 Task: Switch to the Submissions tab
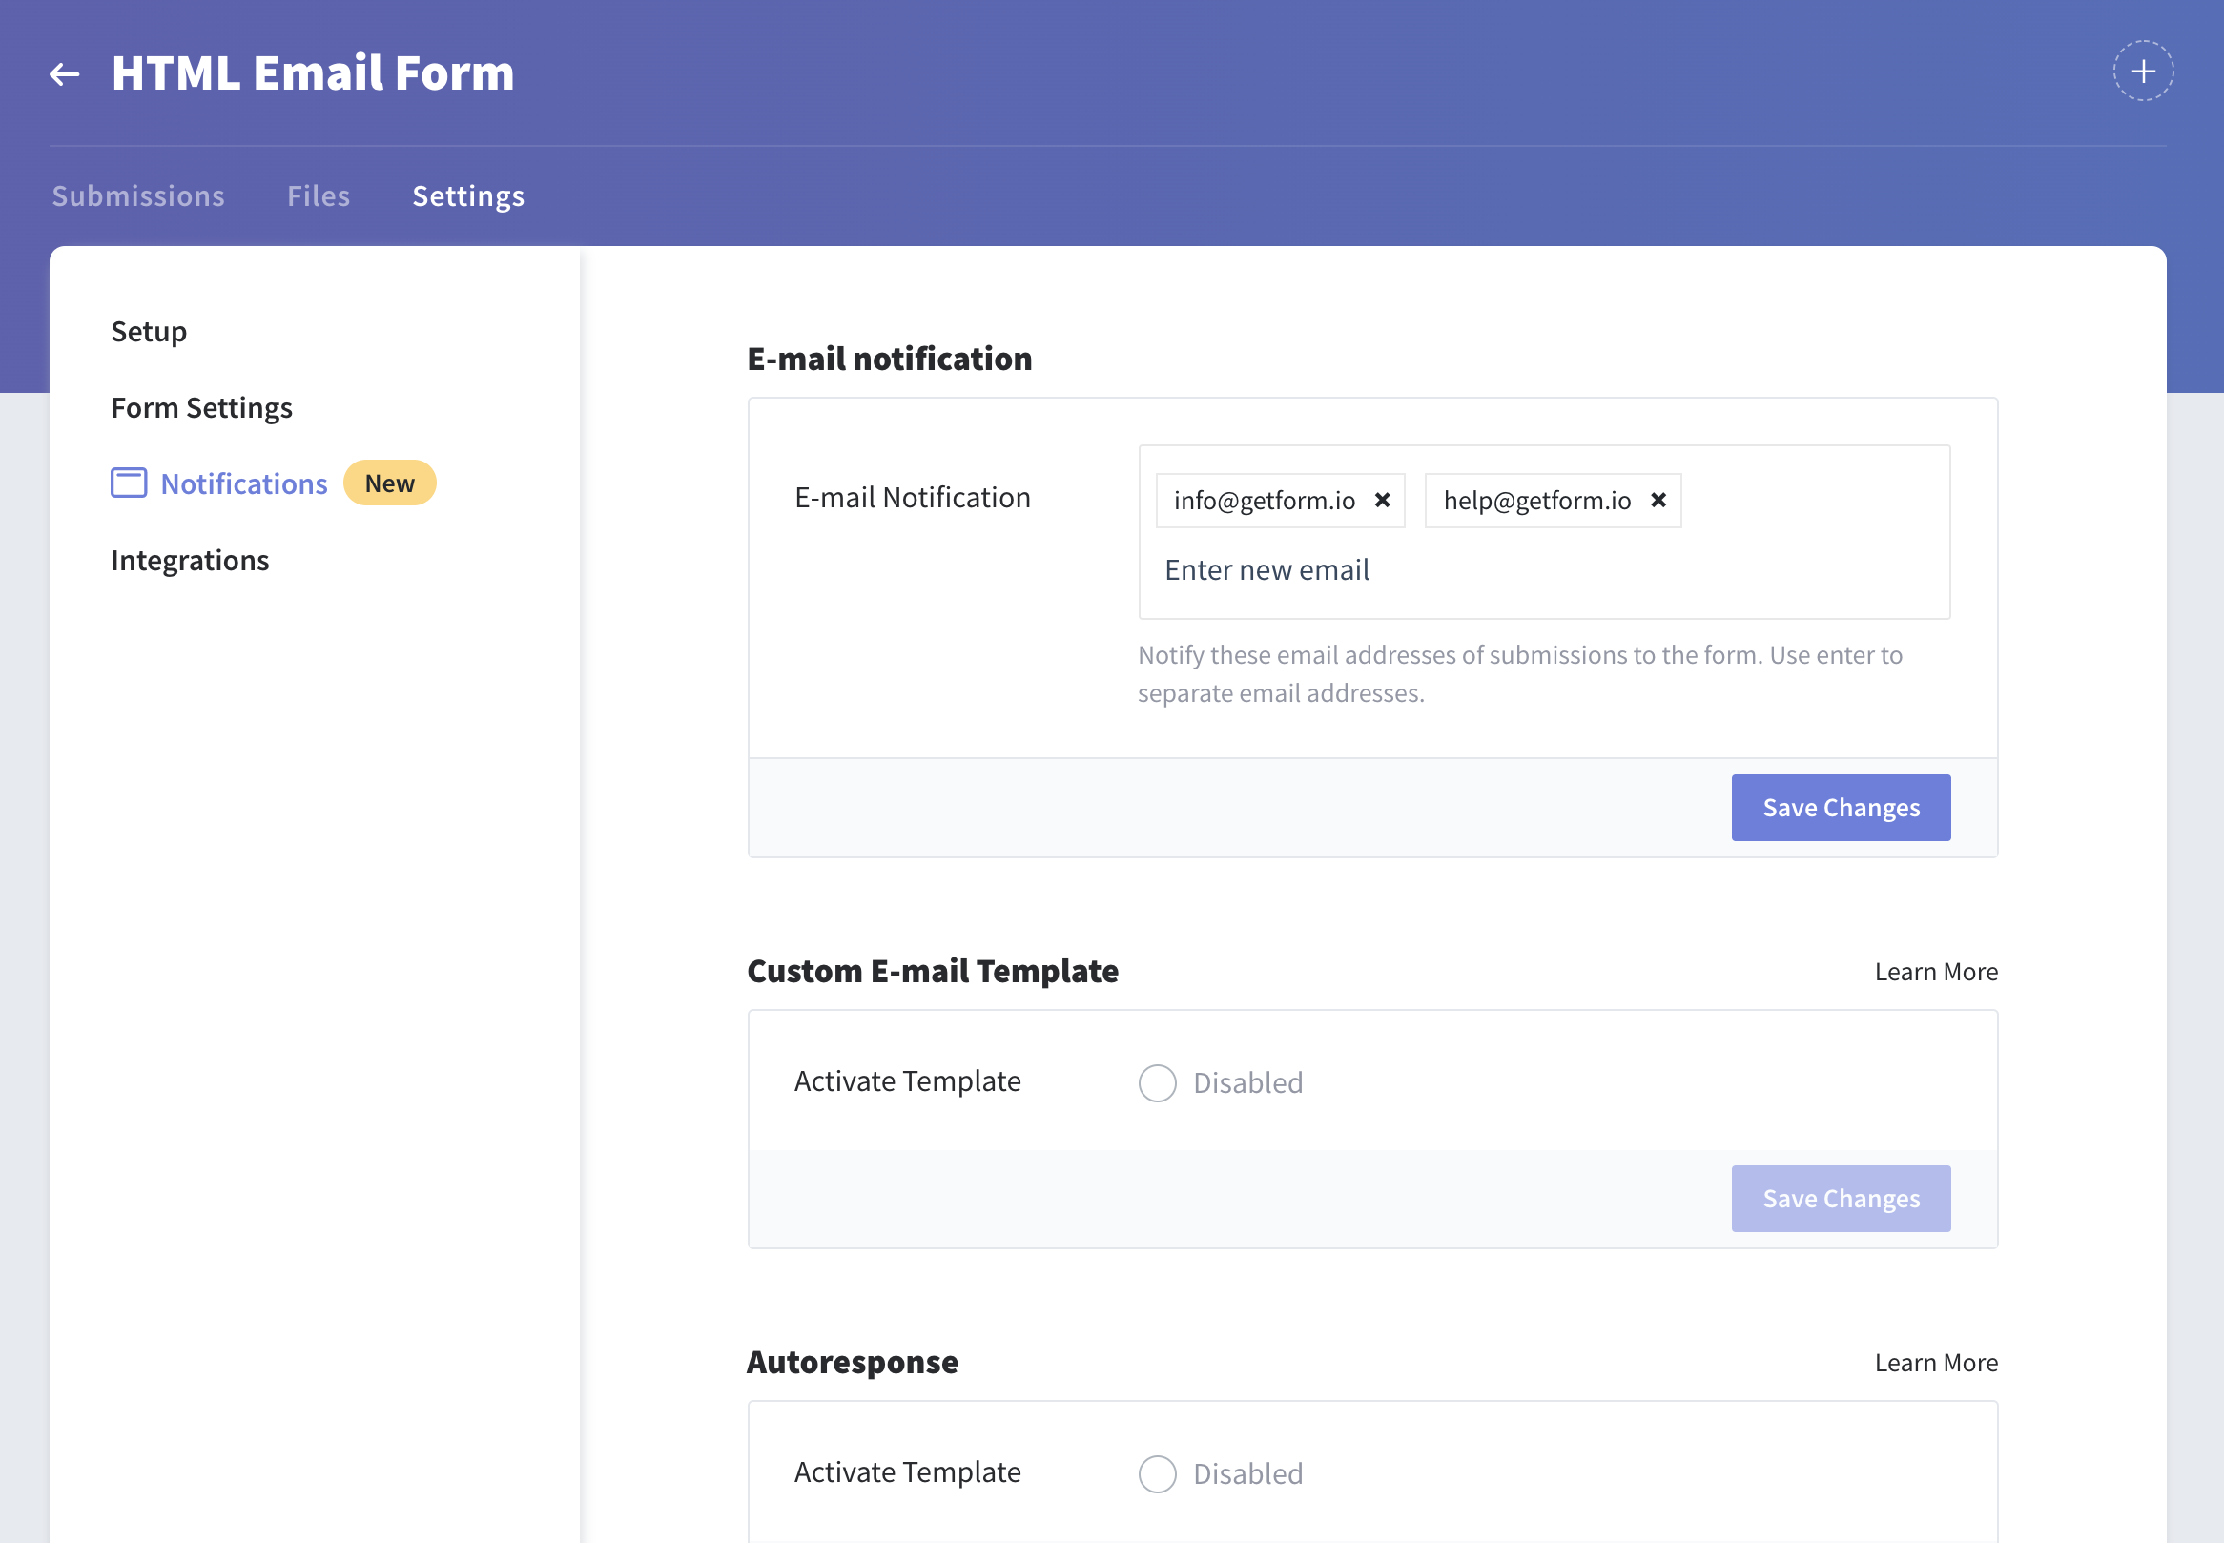(x=138, y=195)
